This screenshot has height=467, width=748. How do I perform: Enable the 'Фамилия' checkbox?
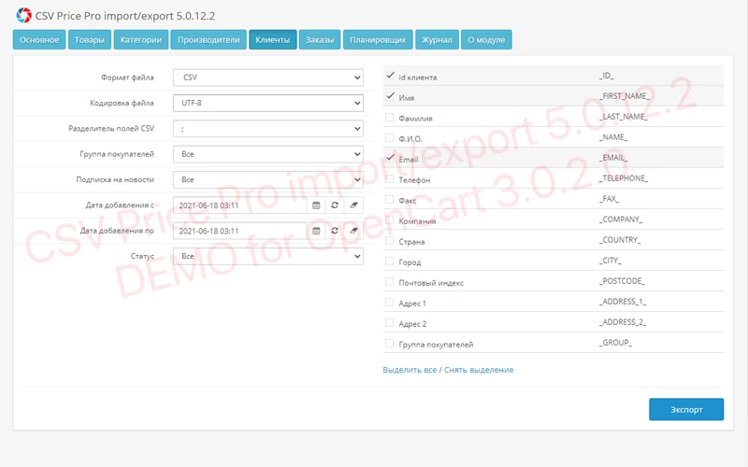point(390,117)
